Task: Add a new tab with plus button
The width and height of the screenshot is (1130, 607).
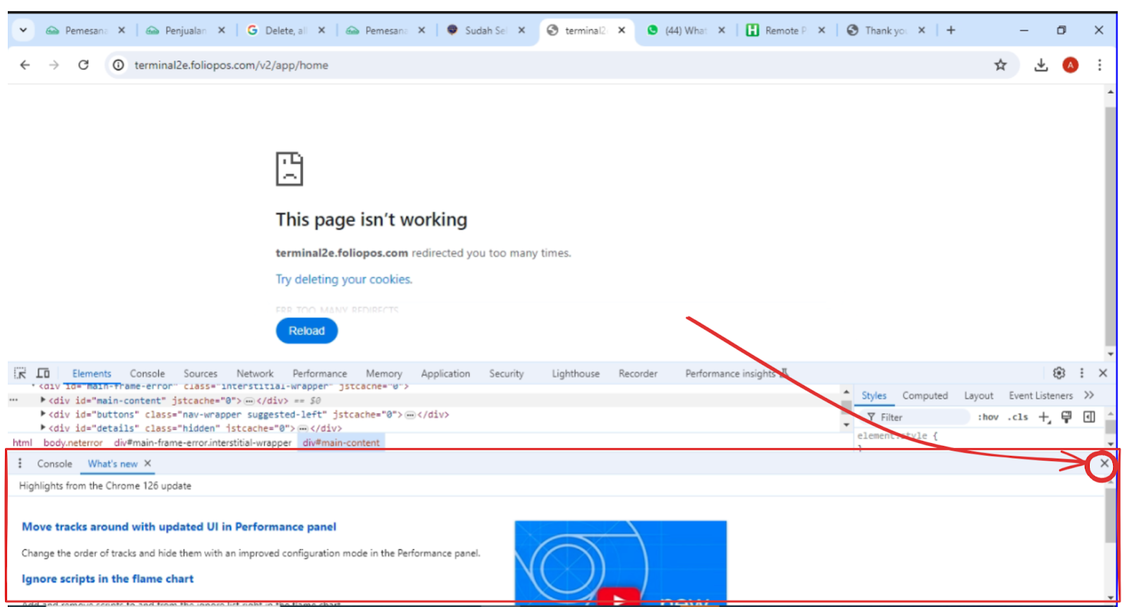Action: point(951,30)
